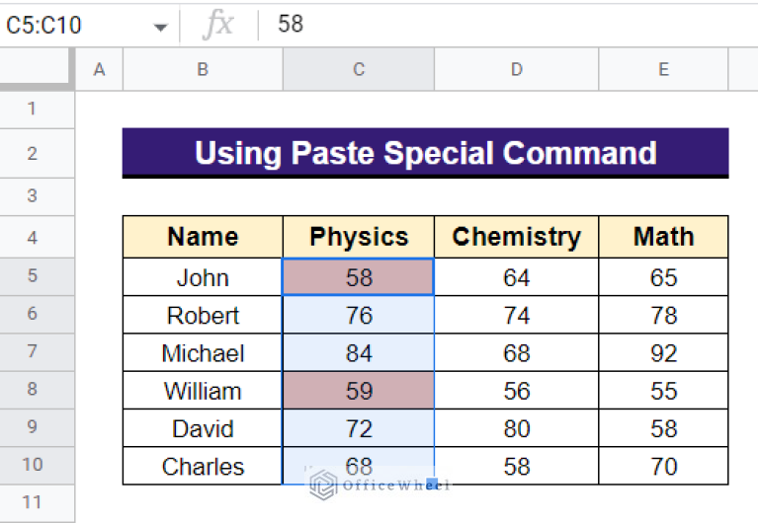Select row 6 header

click(37, 315)
